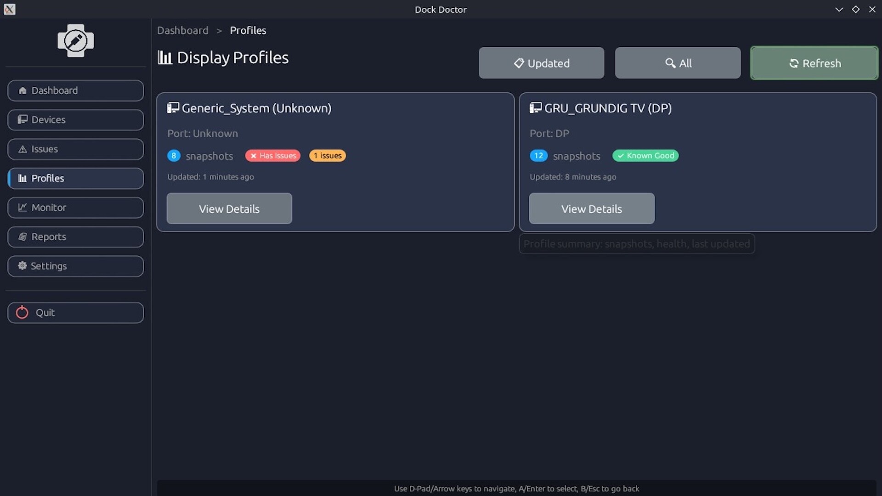
Task: Filter profiles using the All button
Action: [678, 63]
